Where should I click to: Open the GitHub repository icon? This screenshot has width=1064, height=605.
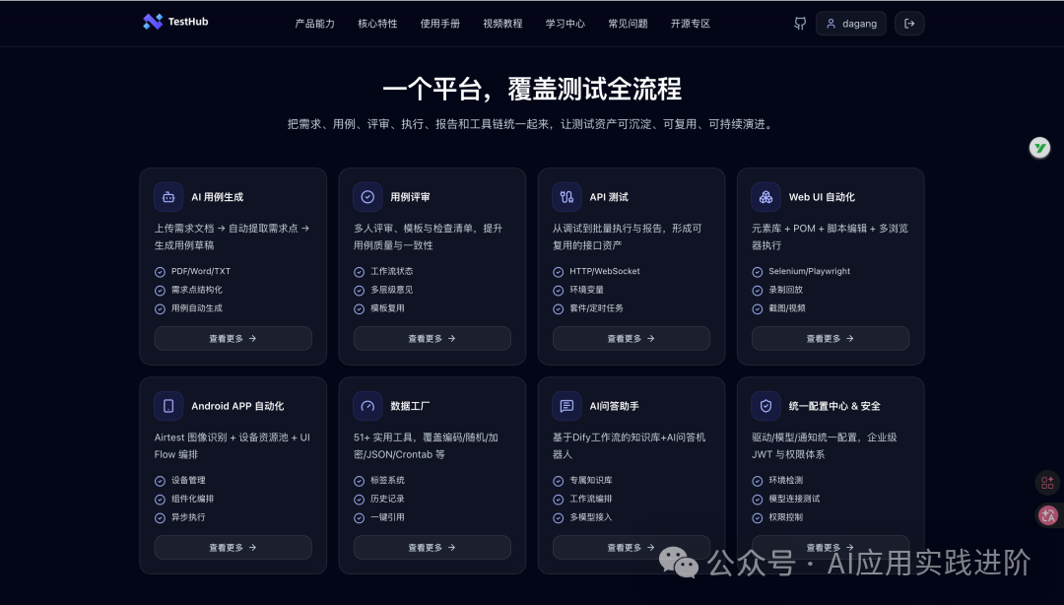point(800,24)
